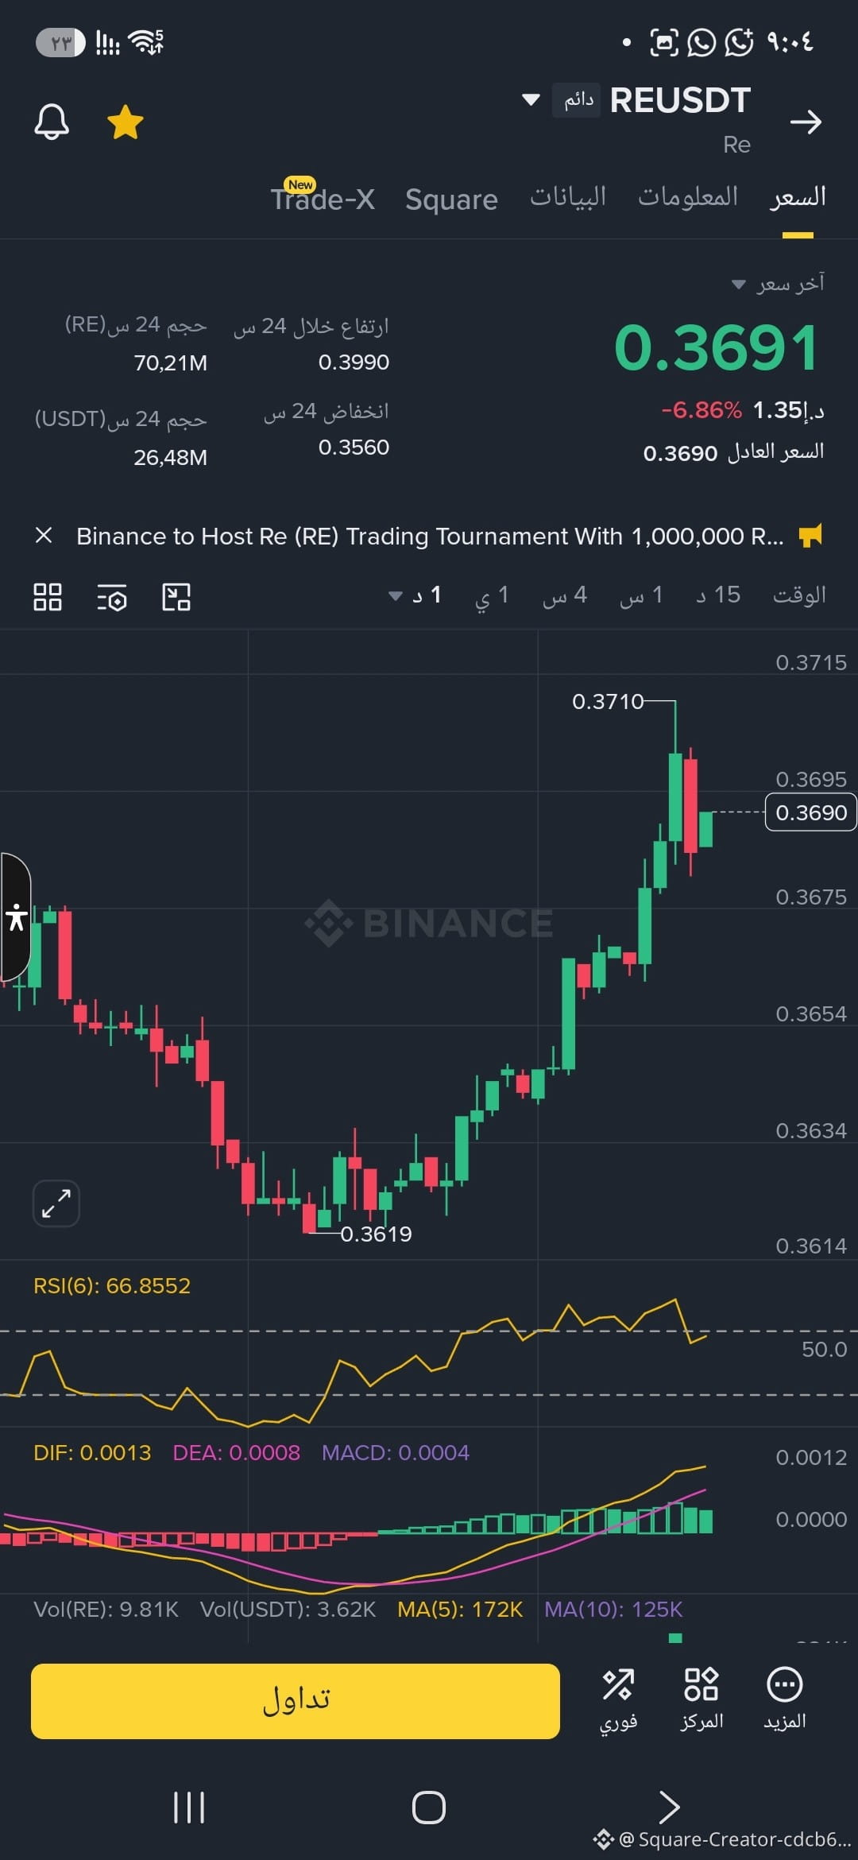Open the chart layout grid icon
The image size is (858, 1860).
pos(48,597)
